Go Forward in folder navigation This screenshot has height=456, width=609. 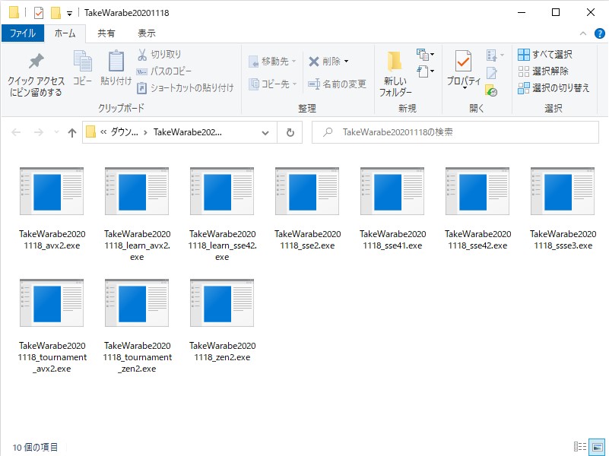click(39, 132)
